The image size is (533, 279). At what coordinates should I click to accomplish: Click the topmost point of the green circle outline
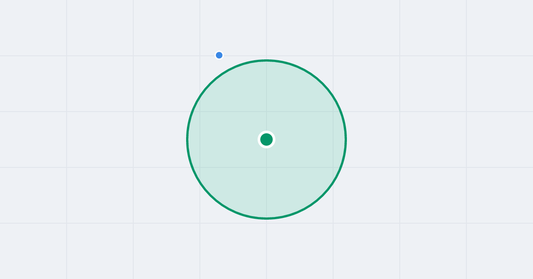266,60
